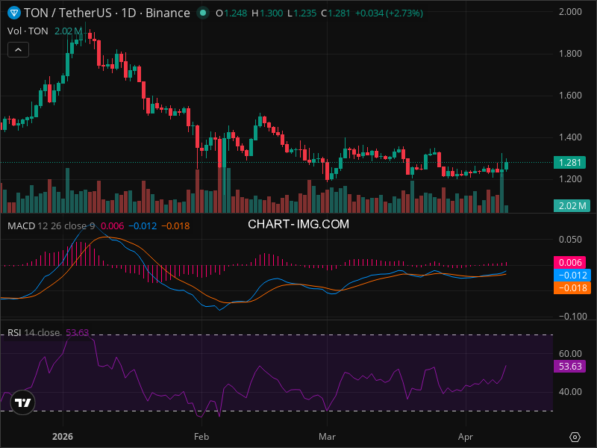This screenshot has width=597, height=448.
Task: Open chart settings gear icon
Action: pyautogui.click(x=575, y=437)
